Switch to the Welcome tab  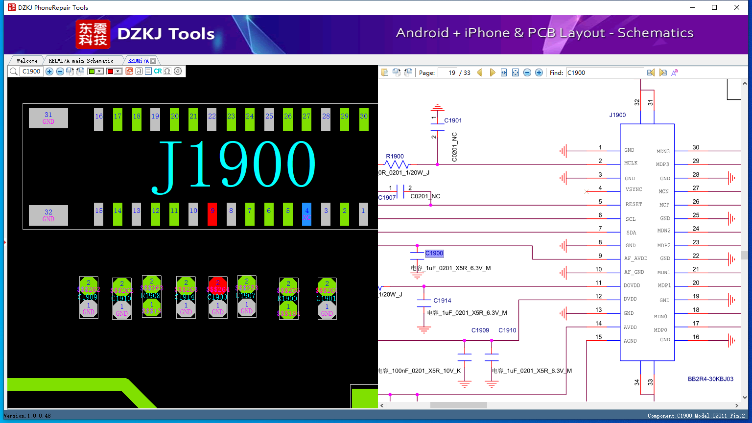pos(27,61)
